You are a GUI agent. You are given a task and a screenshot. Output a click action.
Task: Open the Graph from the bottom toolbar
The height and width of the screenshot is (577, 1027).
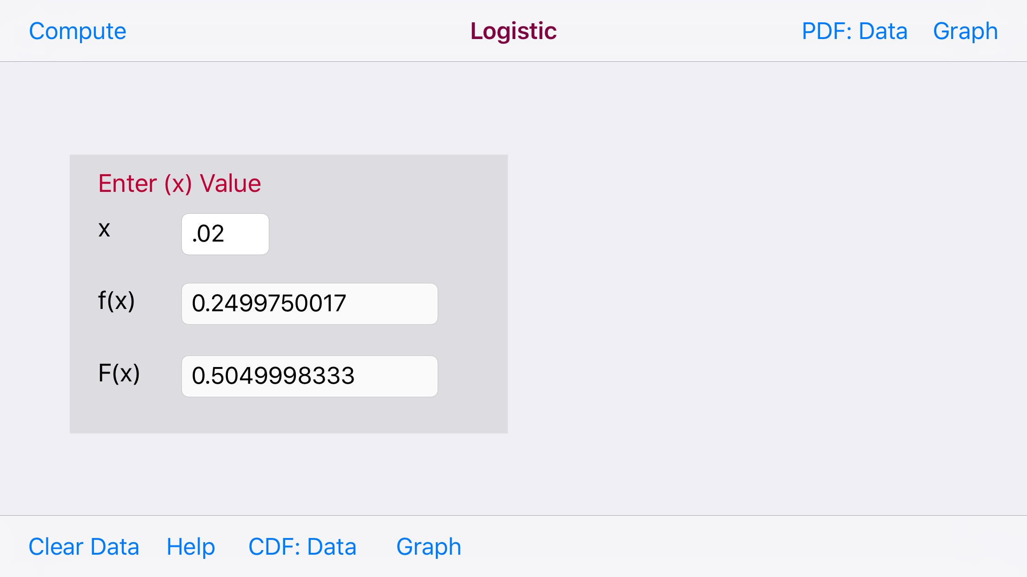(x=428, y=547)
